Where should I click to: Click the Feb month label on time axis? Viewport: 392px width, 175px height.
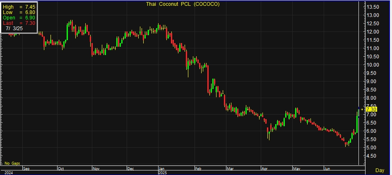(x=198, y=168)
